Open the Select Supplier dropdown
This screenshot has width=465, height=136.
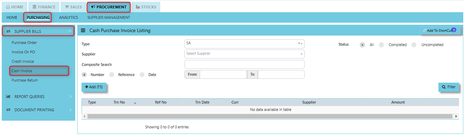pyautogui.click(x=244, y=54)
